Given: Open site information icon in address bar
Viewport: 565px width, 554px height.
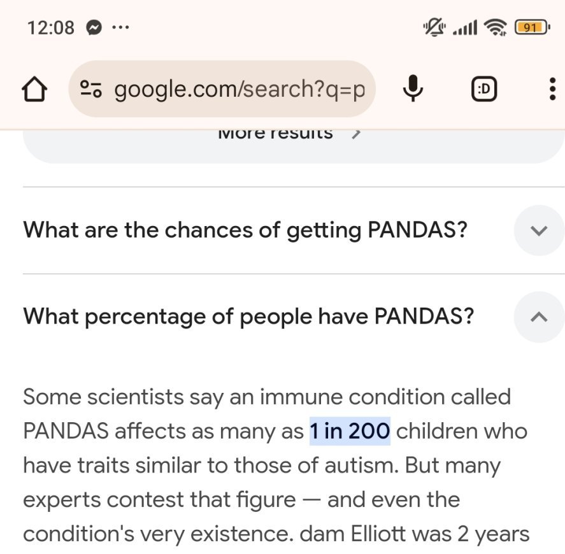Looking at the screenshot, I should (x=91, y=90).
